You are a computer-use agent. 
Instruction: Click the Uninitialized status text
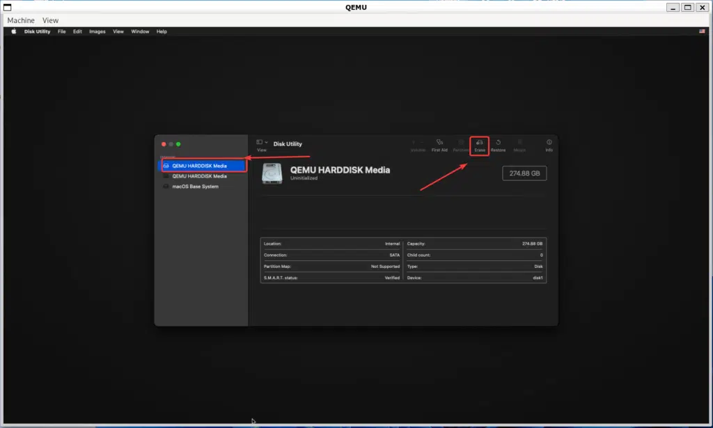pyautogui.click(x=304, y=178)
